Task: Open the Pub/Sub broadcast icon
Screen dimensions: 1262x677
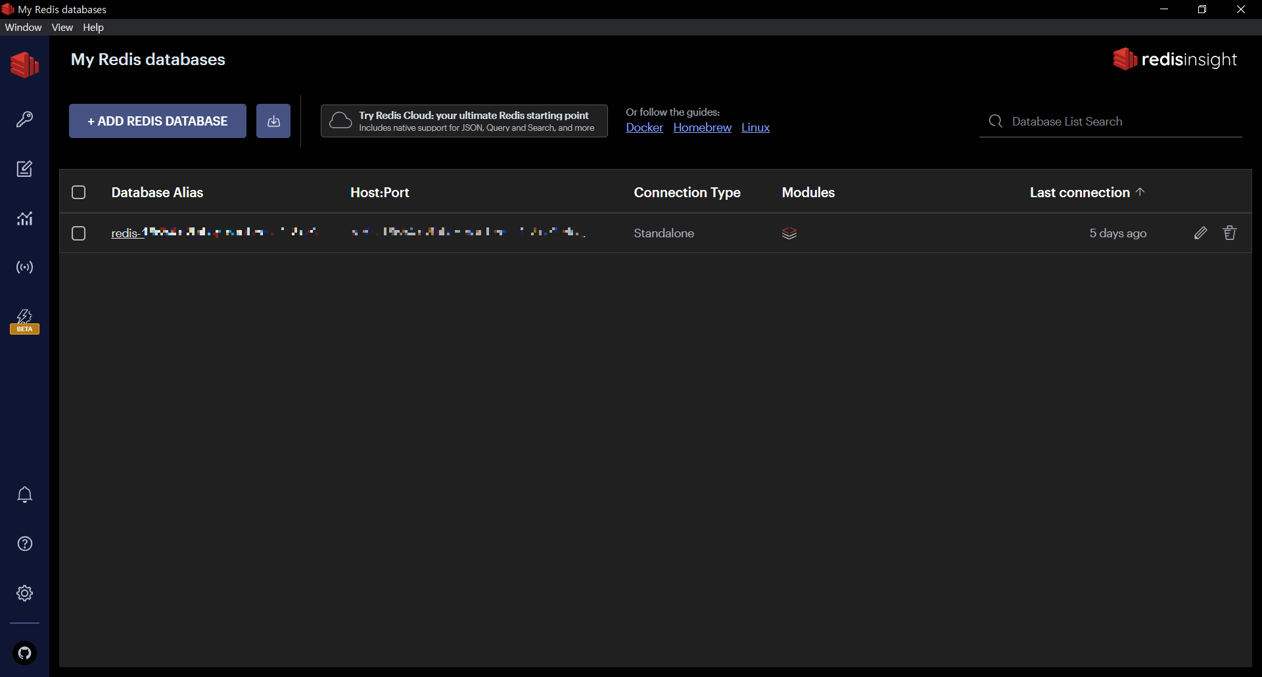Action: pos(24,268)
